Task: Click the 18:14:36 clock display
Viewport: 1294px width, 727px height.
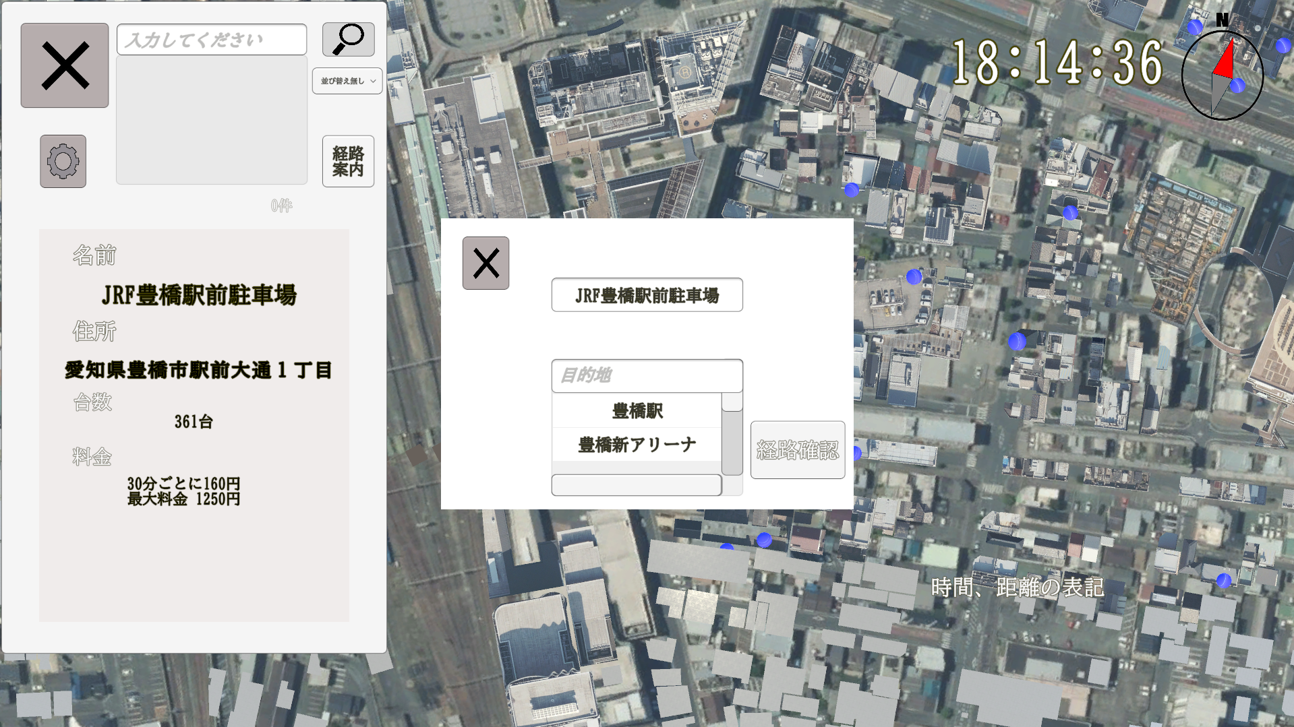Action: [1057, 63]
